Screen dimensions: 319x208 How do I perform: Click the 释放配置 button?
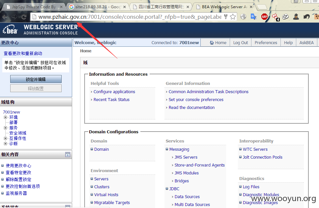(x=36, y=88)
